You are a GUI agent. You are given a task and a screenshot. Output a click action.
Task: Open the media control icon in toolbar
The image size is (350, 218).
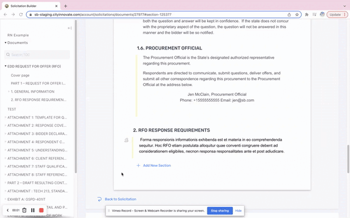click(x=314, y=15)
